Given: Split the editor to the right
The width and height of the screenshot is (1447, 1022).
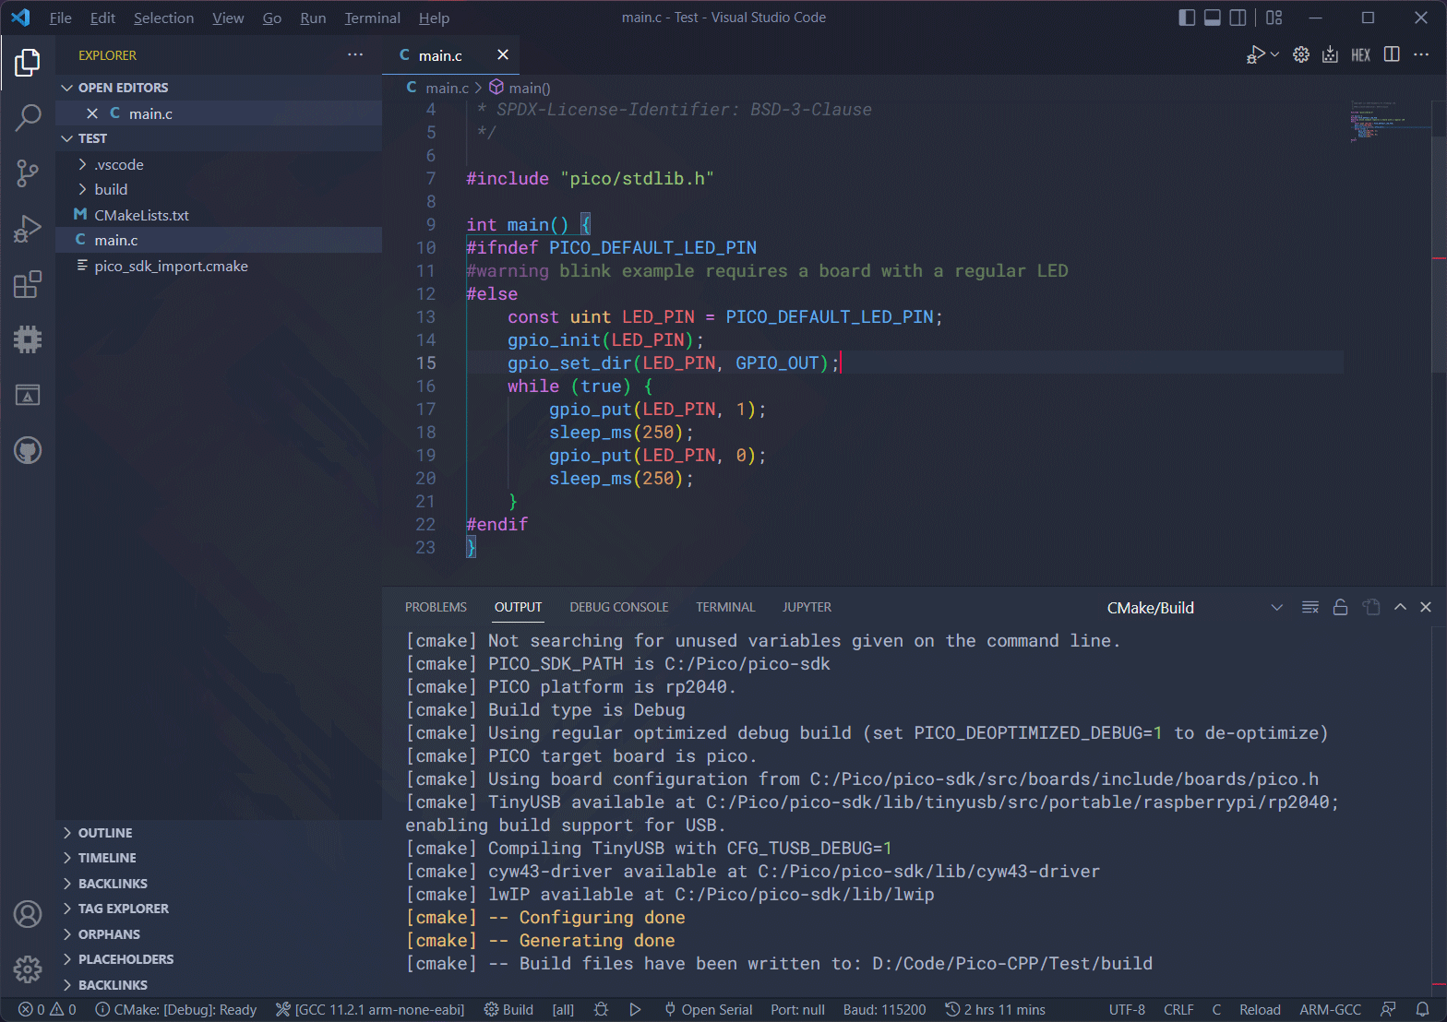Looking at the screenshot, I should coord(1392,55).
